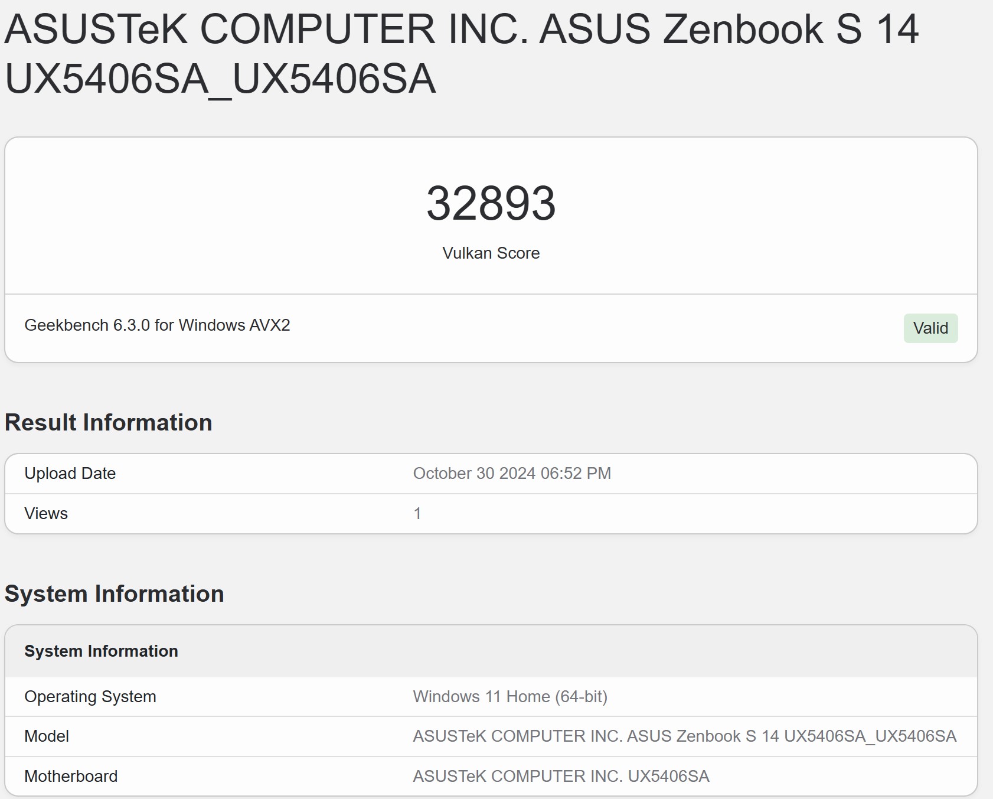Viewport: 993px width, 799px height.
Task: Click the Model row label
Action: pyautogui.click(x=47, y=736)
